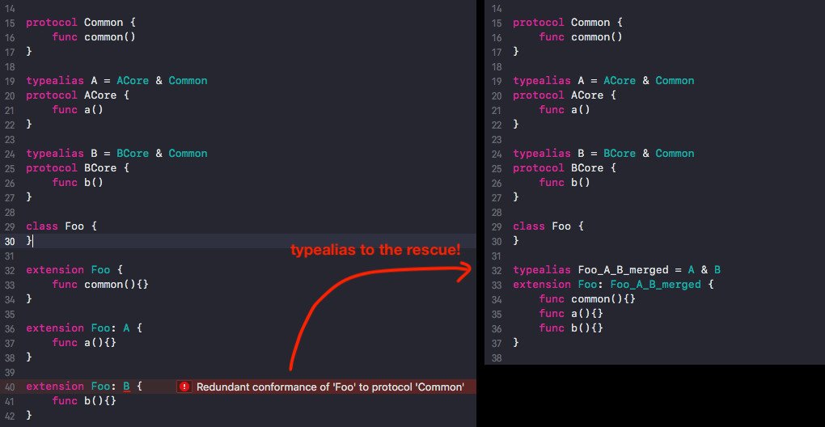
Task: Click "func common(){}" on line 33 of left editor
Action: pyautogui.click(x=100, y=285)
